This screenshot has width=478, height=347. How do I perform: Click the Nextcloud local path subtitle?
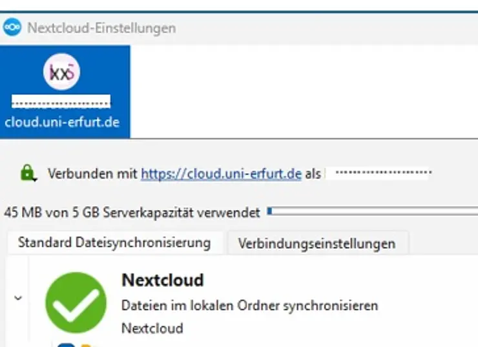coord(152,328)
